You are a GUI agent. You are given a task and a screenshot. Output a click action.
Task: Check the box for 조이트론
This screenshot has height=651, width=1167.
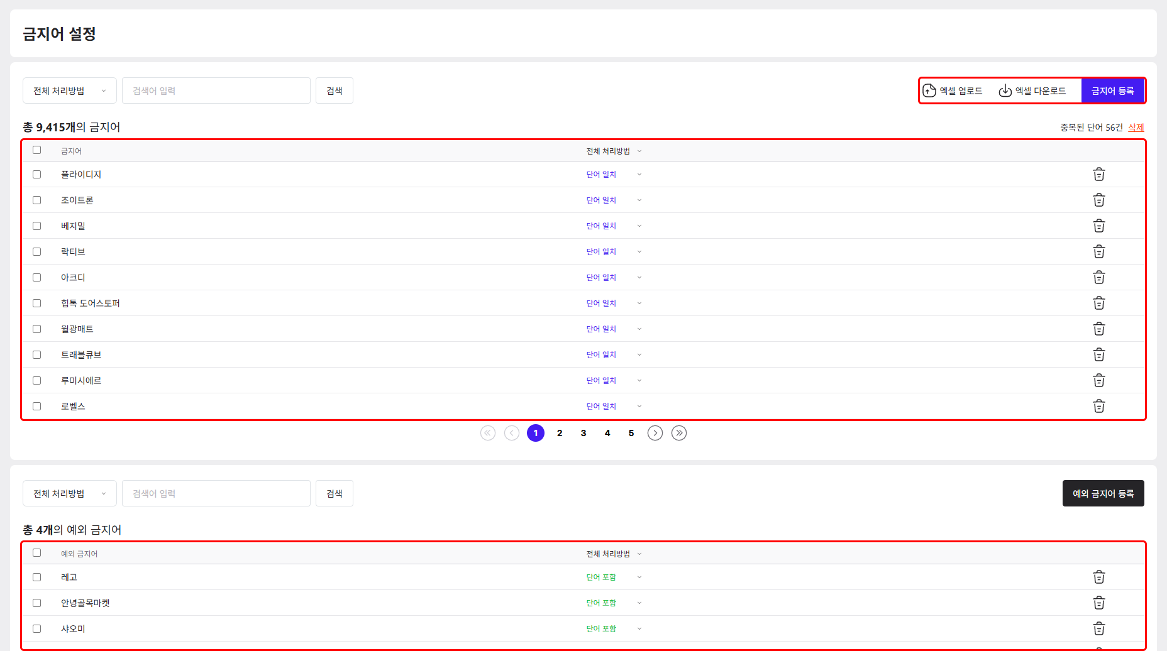click(x=37, y=200)
